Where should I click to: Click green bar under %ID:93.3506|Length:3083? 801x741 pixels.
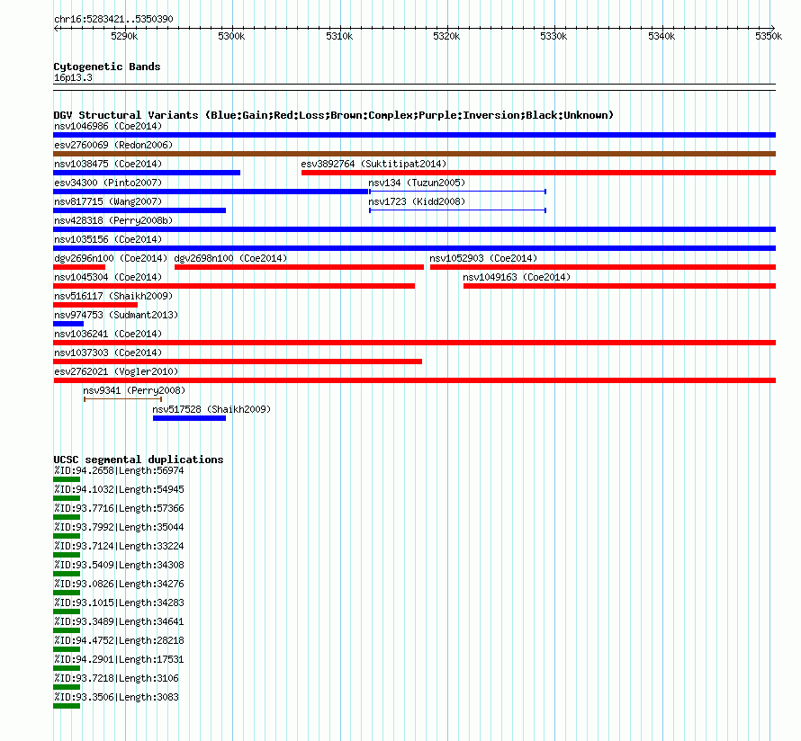tap(67, 706)
